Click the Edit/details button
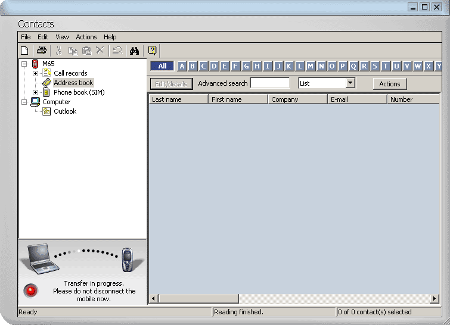 [x=171, y=84]
